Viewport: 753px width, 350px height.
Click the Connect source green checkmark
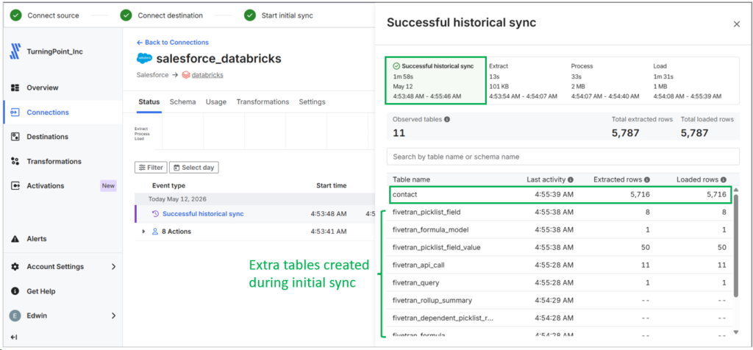pyautogui.click(x=16, y=15)
